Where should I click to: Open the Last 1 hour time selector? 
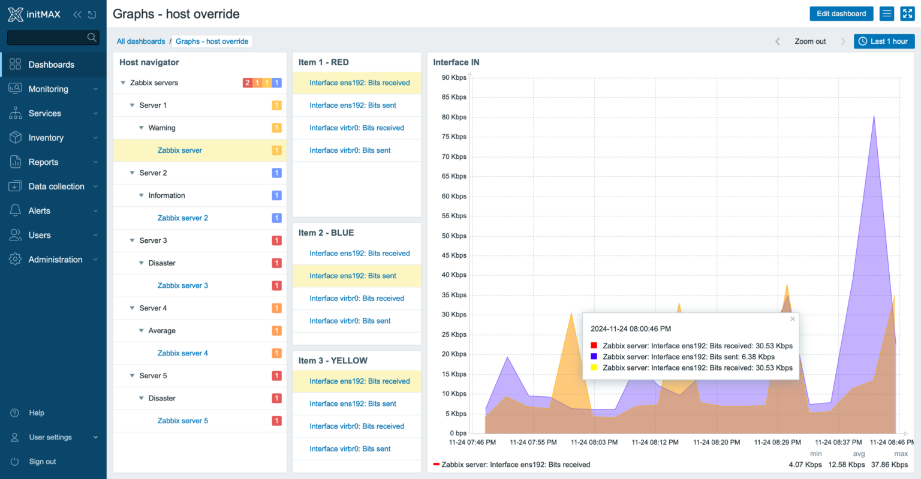[x=884, y=41]
